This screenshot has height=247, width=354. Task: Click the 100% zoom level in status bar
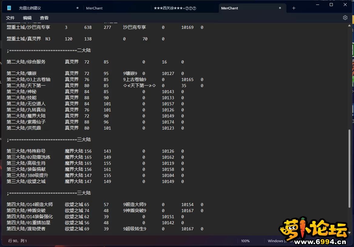[245, 241]
